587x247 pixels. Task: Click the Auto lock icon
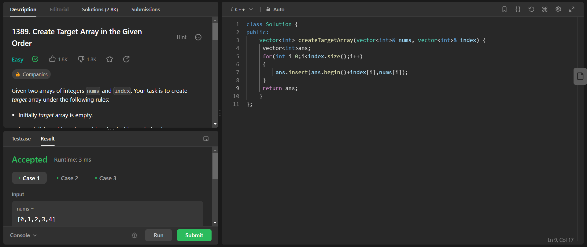tap(268, 9)
